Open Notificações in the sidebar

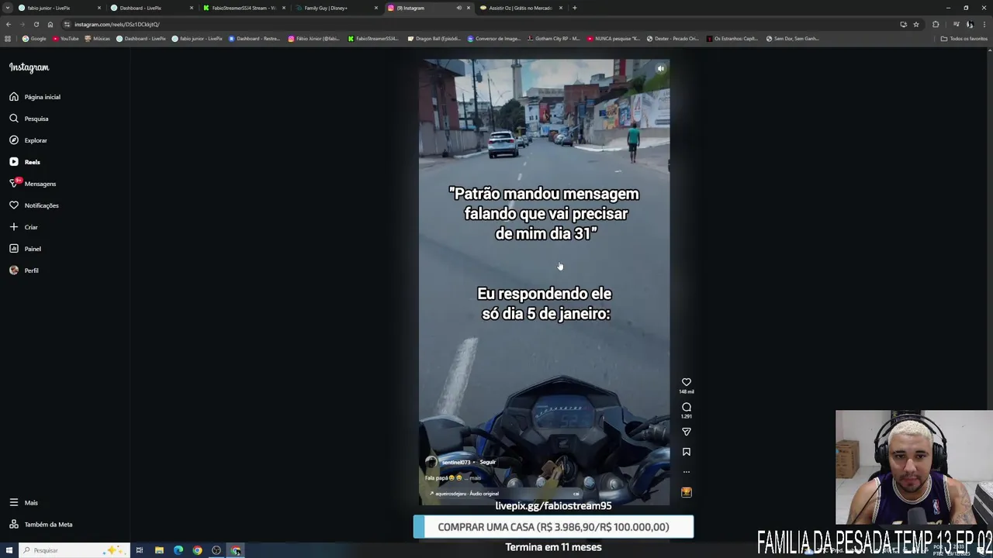click(34, 205)
